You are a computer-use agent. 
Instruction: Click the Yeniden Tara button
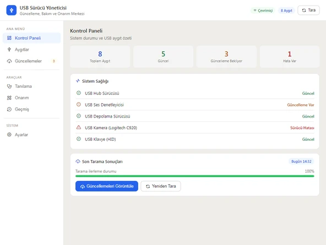(161, 186)
